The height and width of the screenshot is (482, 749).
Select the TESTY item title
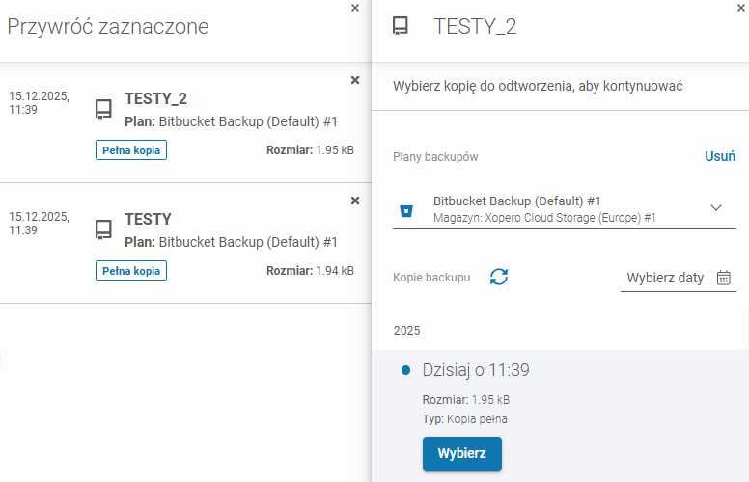click(x=148, y=219)
